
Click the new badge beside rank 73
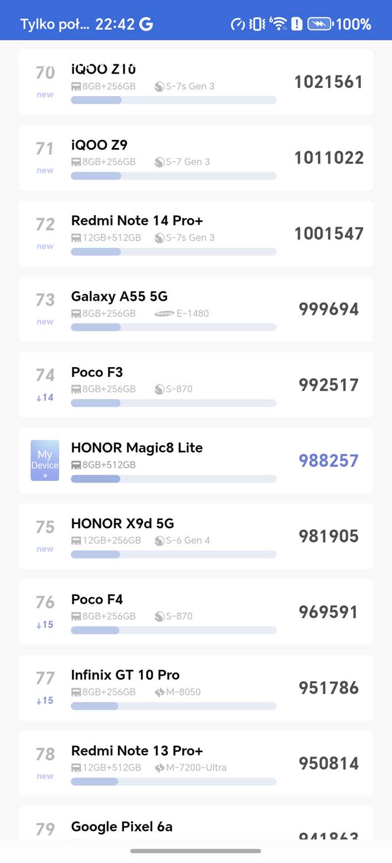(x=45, y=322)
